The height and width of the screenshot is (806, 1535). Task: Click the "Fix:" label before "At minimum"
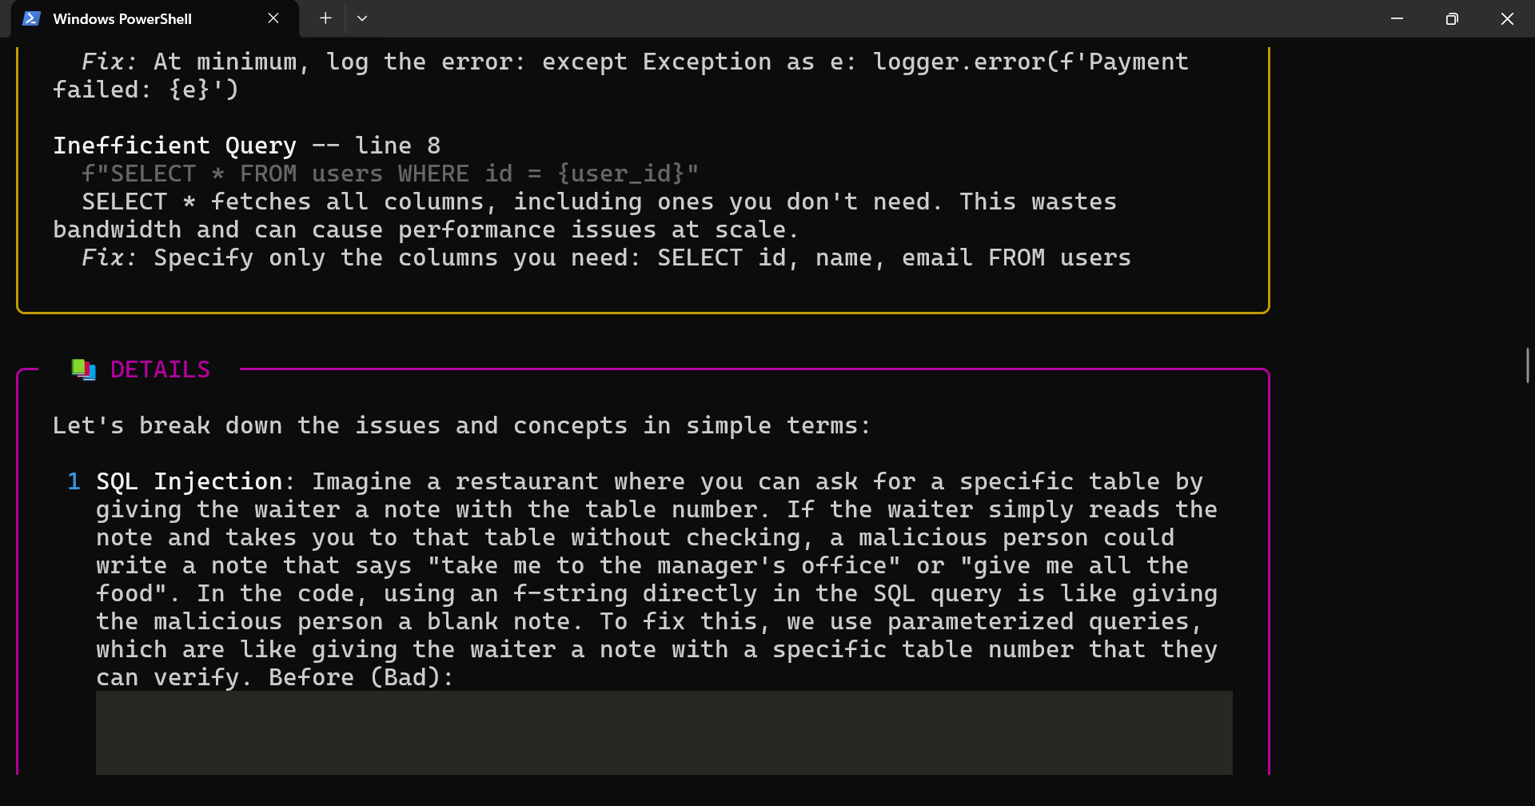(x=109, y=62)
